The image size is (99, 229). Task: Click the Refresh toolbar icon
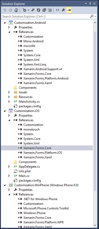(38, 10)
